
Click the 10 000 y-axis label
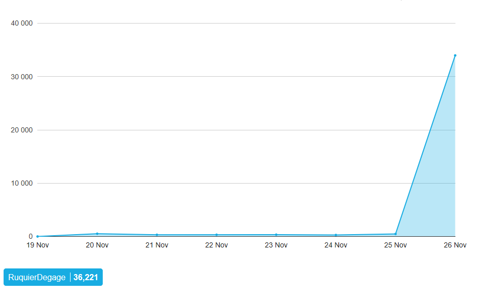(22, 183)
